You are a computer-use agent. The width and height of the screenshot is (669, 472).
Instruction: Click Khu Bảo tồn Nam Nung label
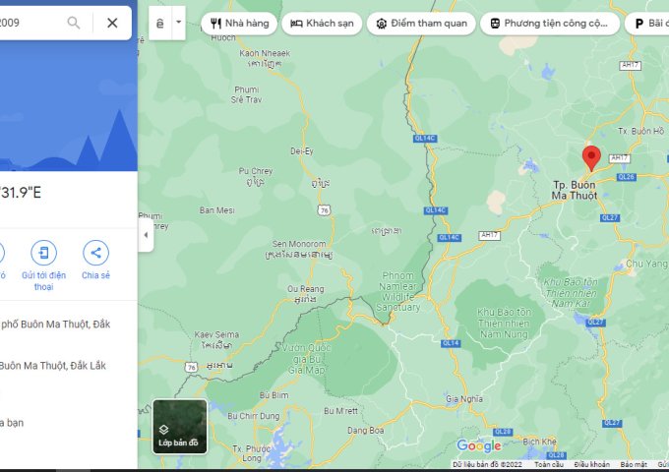(504, 324)
